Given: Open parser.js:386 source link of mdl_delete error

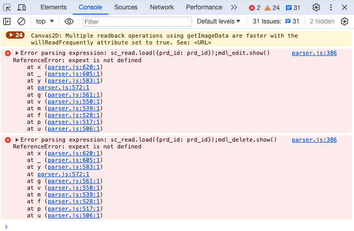Looking at the screenshot, I should pos(314,140).
